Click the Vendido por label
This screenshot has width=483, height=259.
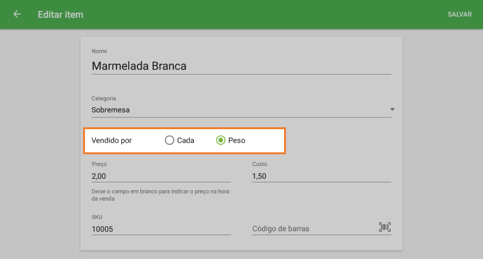(112, 140)
